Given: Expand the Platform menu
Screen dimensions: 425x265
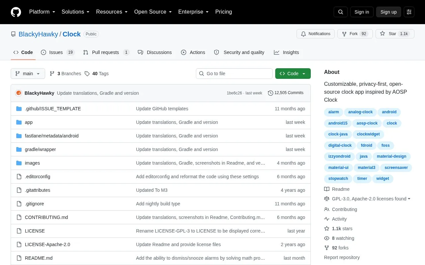Looking at the screenshot, I should (x=42, y=12).
